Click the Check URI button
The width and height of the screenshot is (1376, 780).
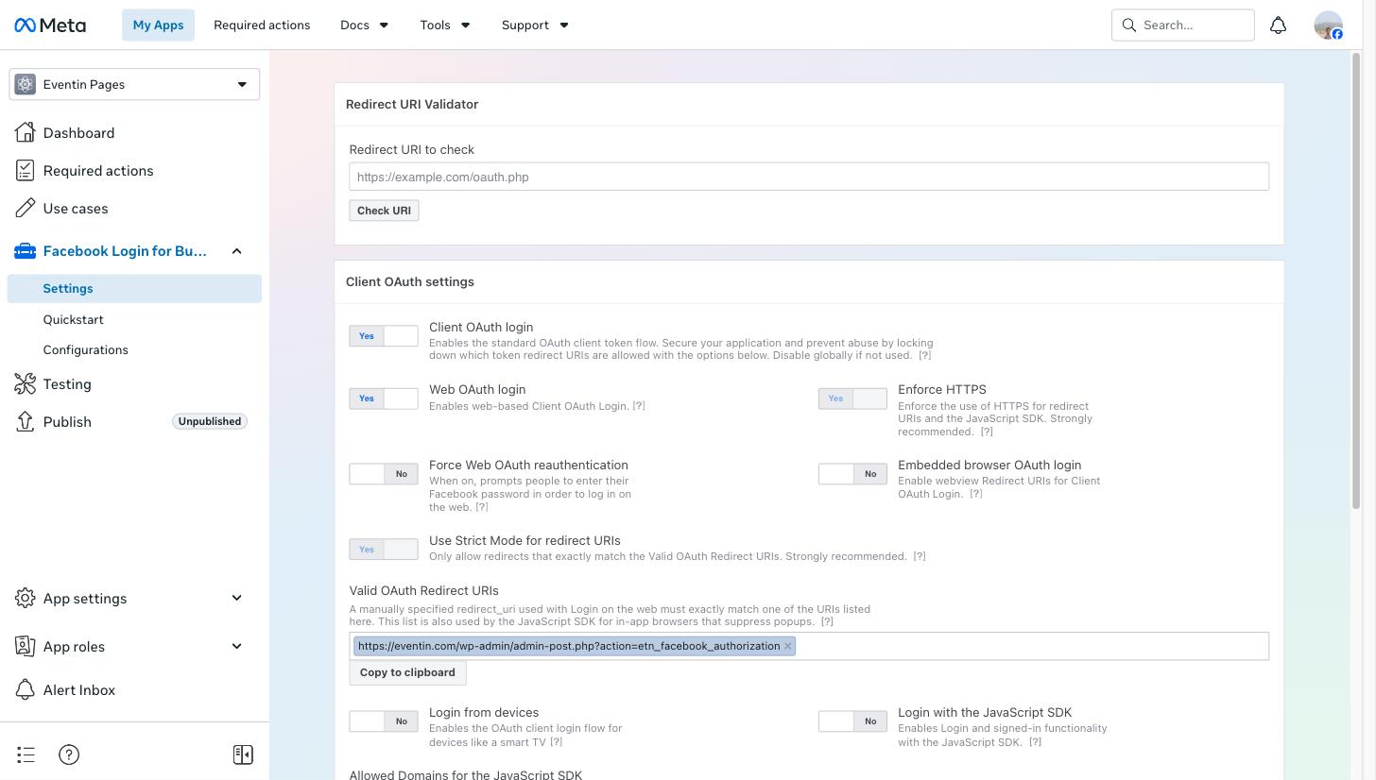click(x=384, y=211)
